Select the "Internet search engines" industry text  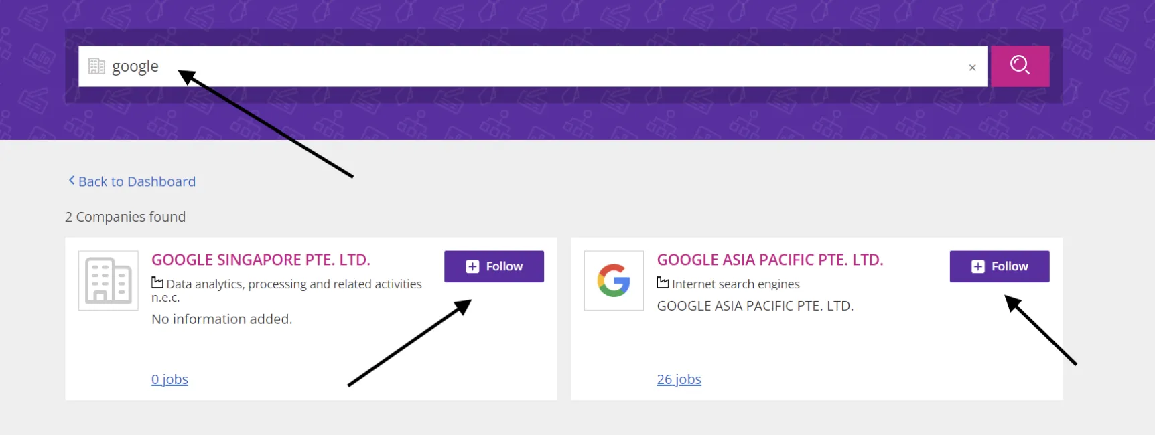pos(736,284)
